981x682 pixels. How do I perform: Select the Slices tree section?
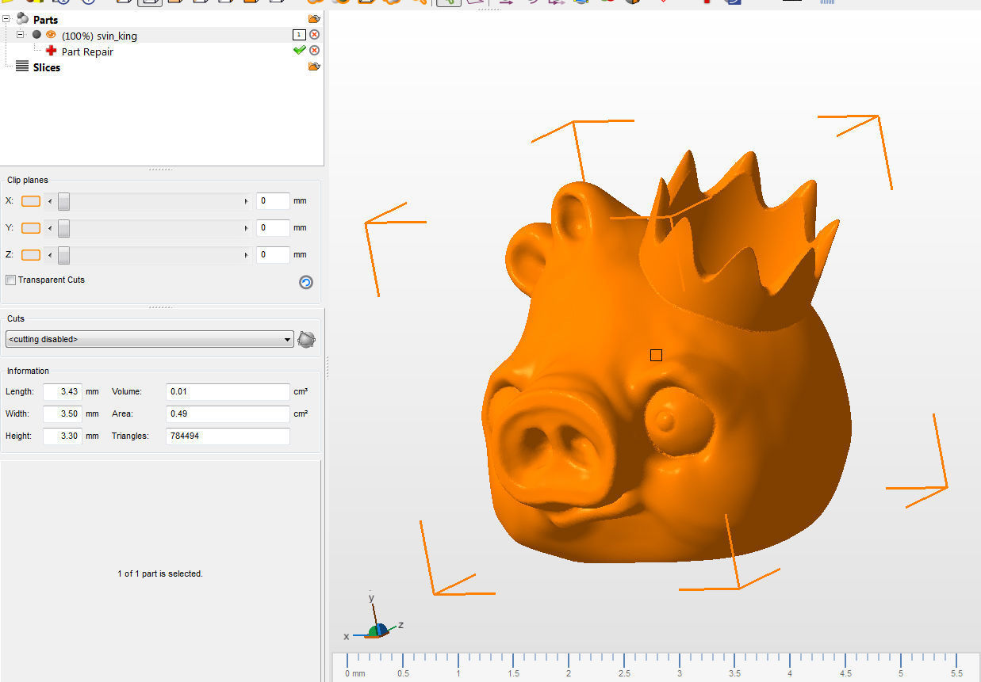[x=47, y=67]
